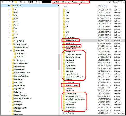Screen dimensions: 126x116
Task: Collapse the Lightroom tree node
Action: coord(9,6)
